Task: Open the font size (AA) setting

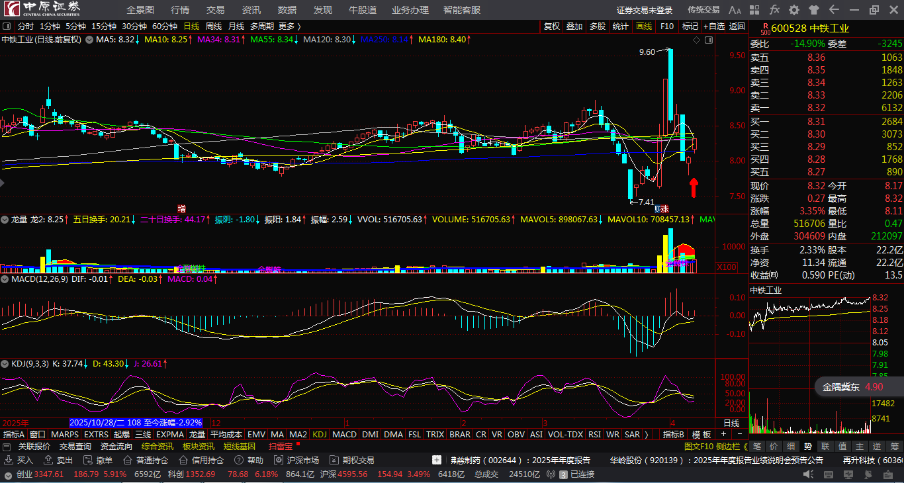Action: [x=735, y=10]
